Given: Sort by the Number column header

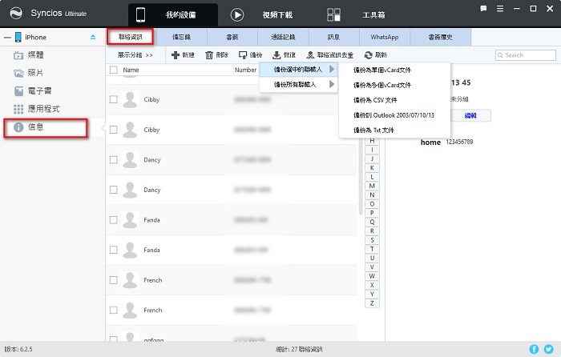Looking at the screenshot, I should click(245, 70).
